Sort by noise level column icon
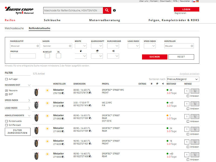 point(163,84)
